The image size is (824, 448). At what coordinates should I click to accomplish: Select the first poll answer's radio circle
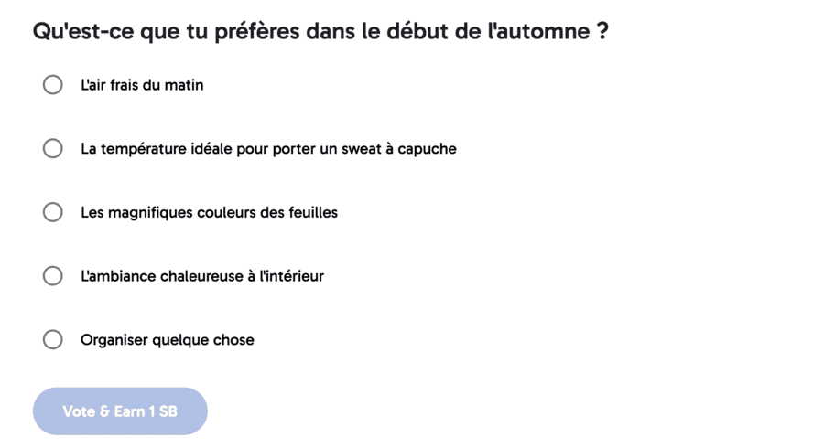tap(53, 85)
